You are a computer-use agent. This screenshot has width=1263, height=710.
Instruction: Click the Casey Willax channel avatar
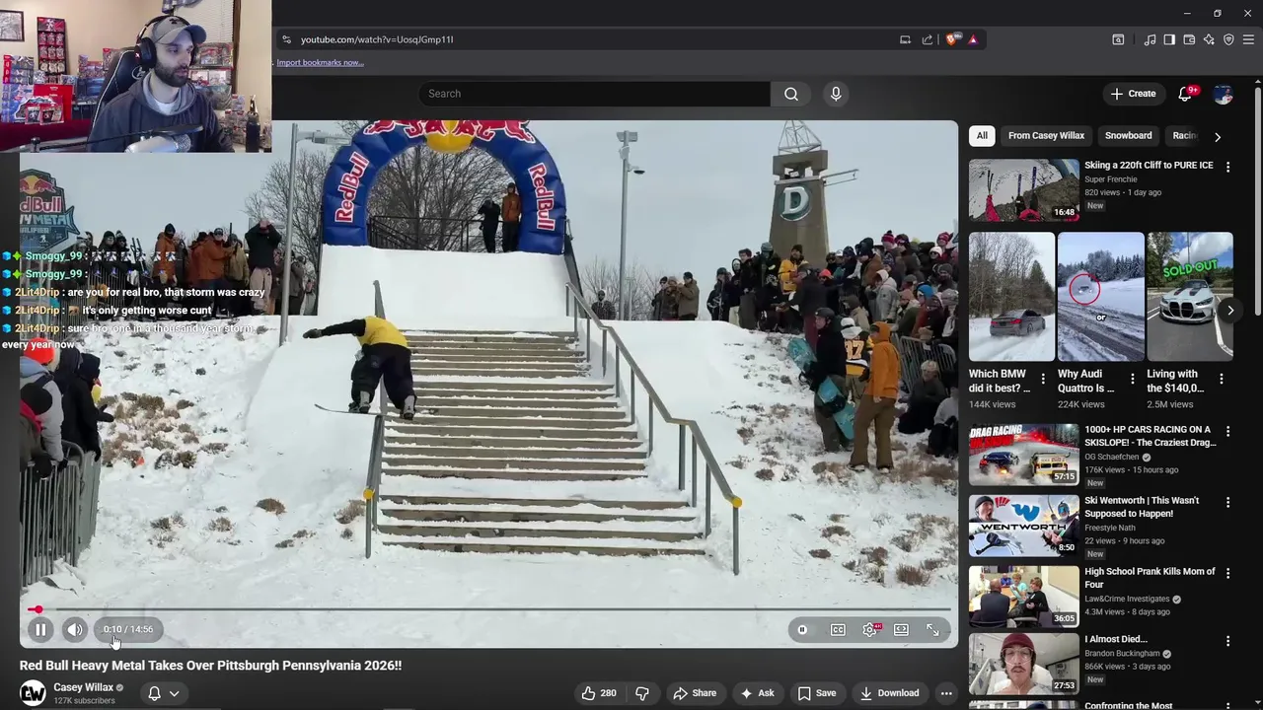click(x=33, y=693)
